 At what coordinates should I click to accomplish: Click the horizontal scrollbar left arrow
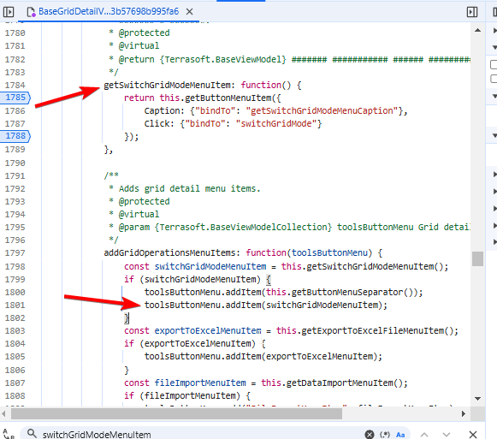[3, 413]
